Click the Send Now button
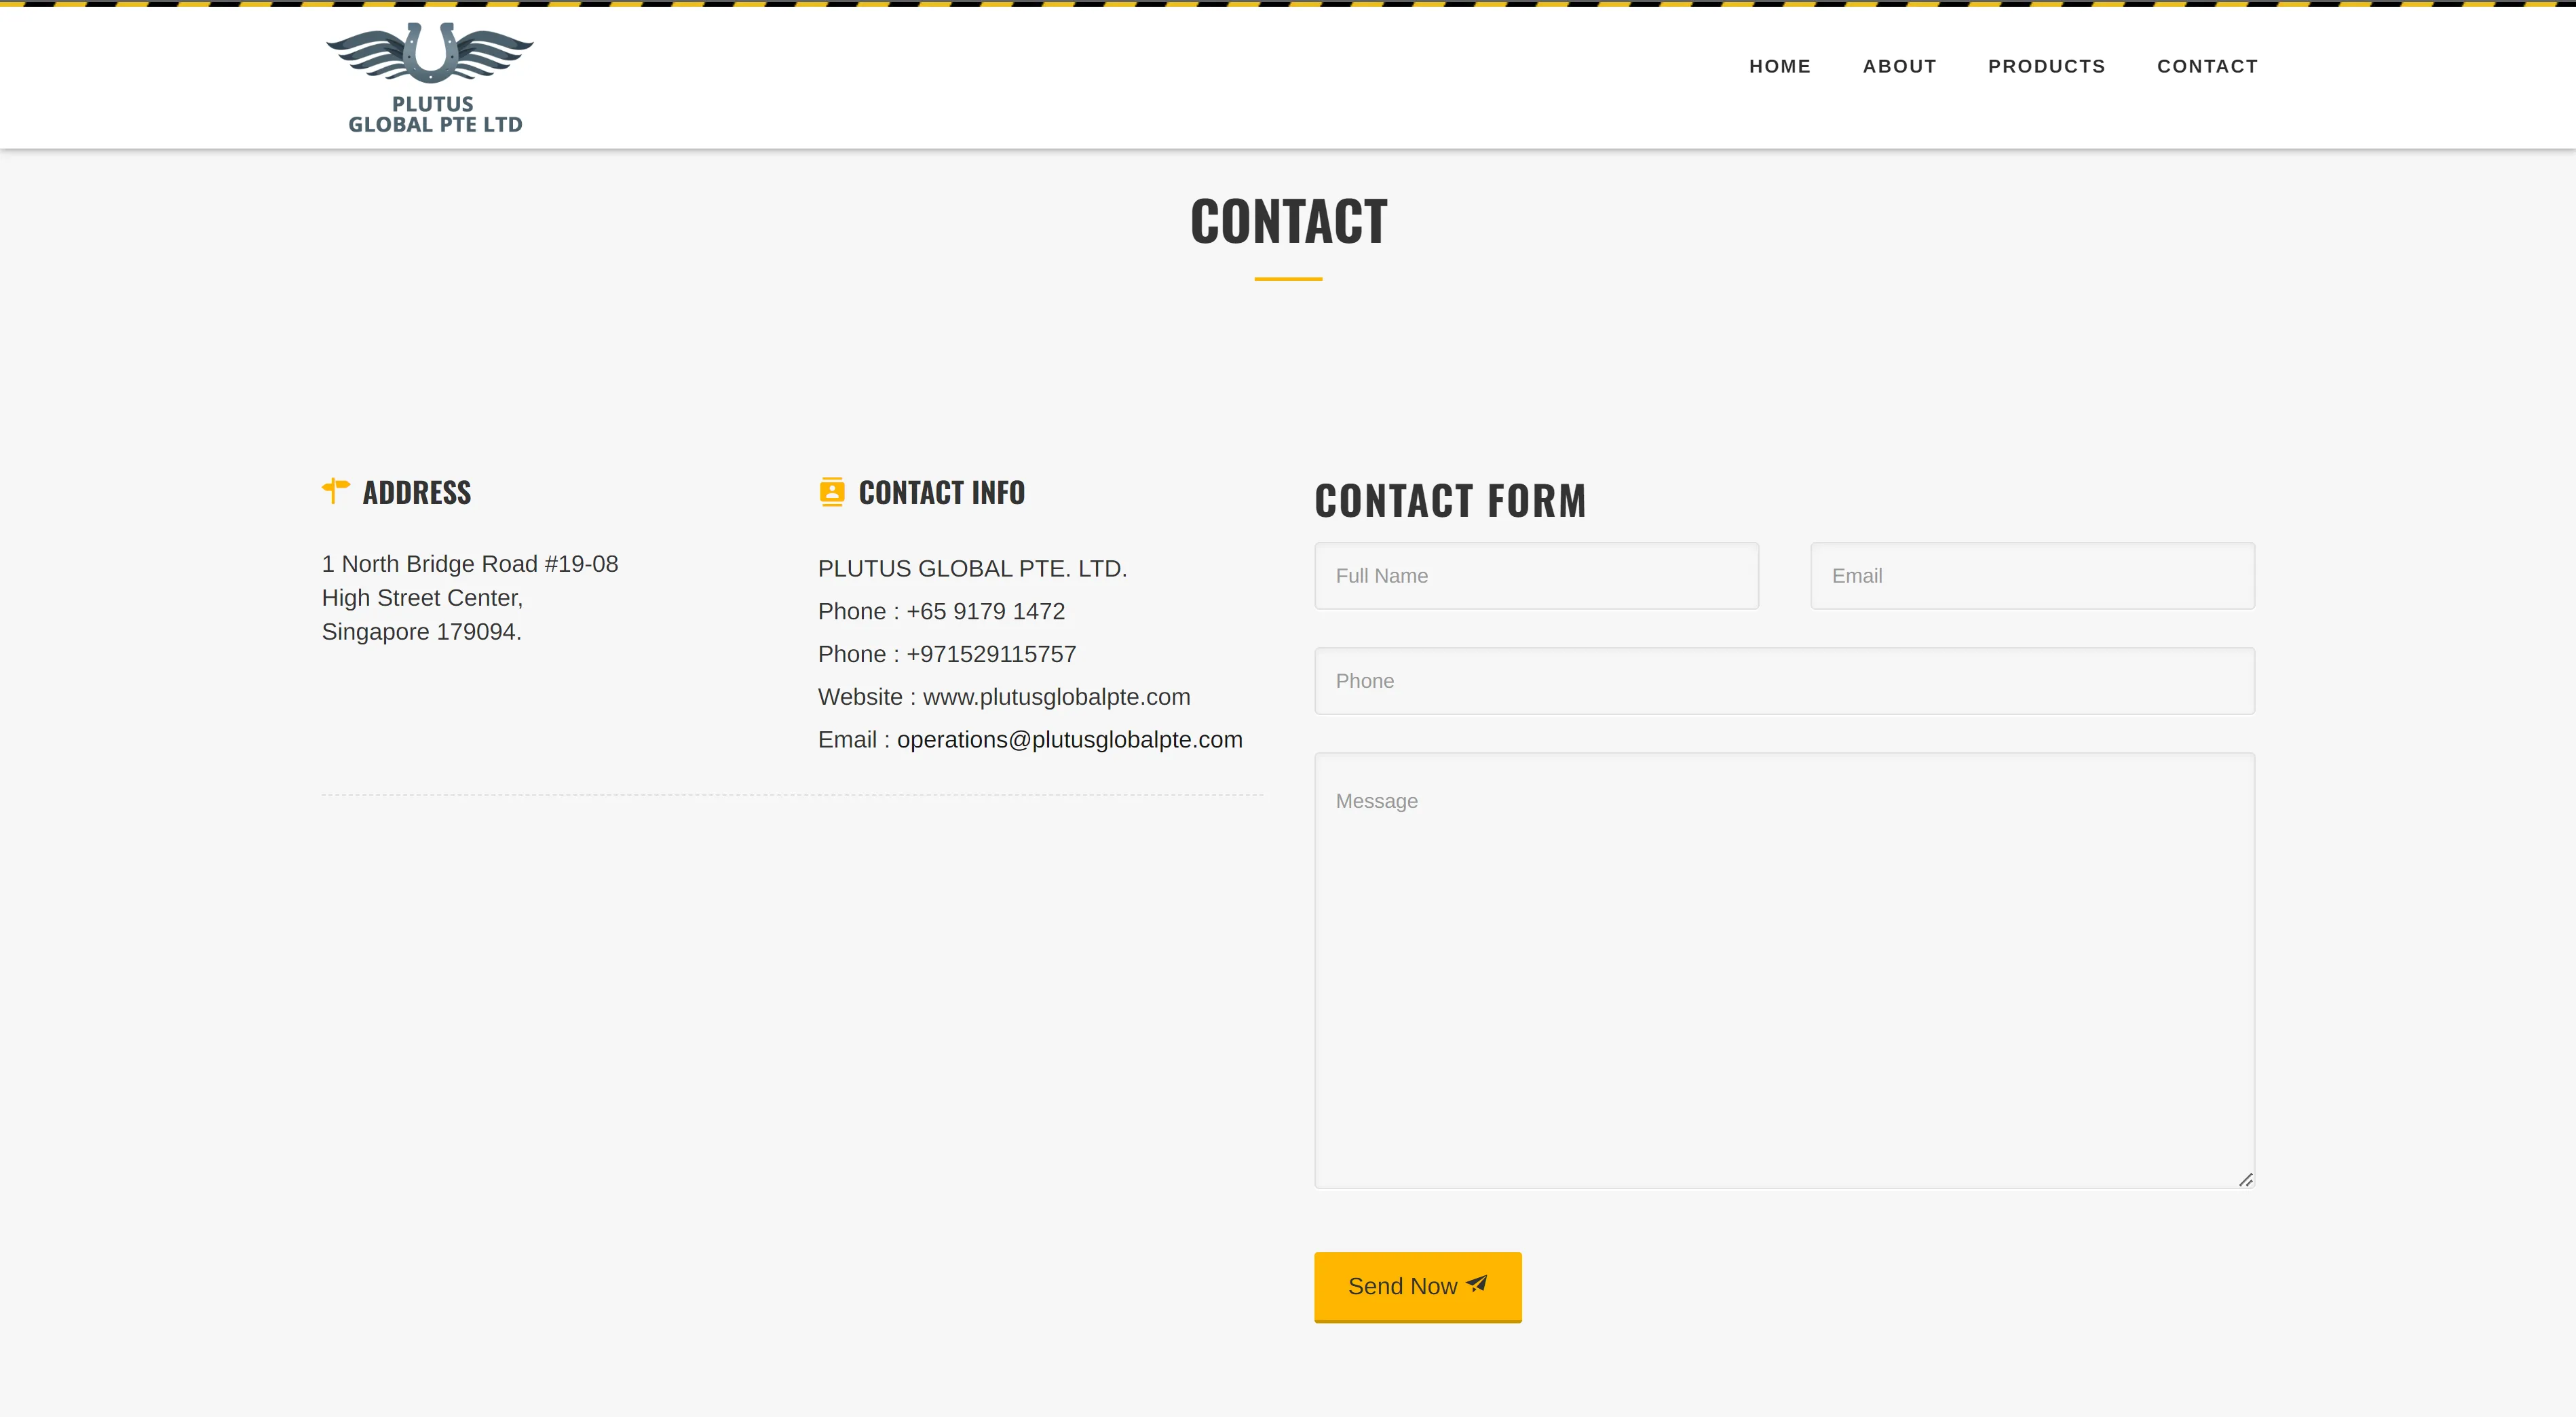 (x=1417, y=1287)
